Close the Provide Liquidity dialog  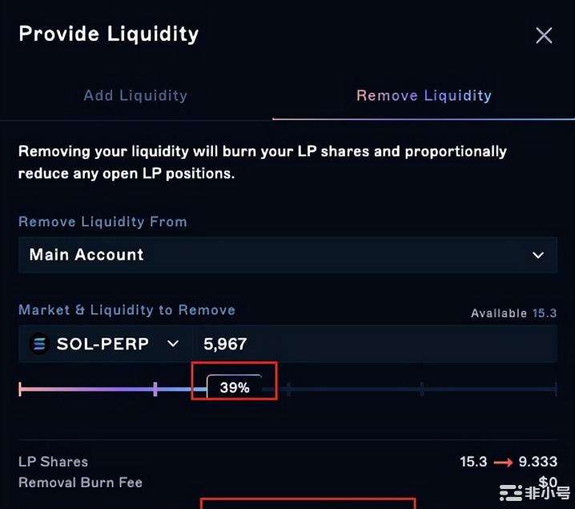pos(544,35)
